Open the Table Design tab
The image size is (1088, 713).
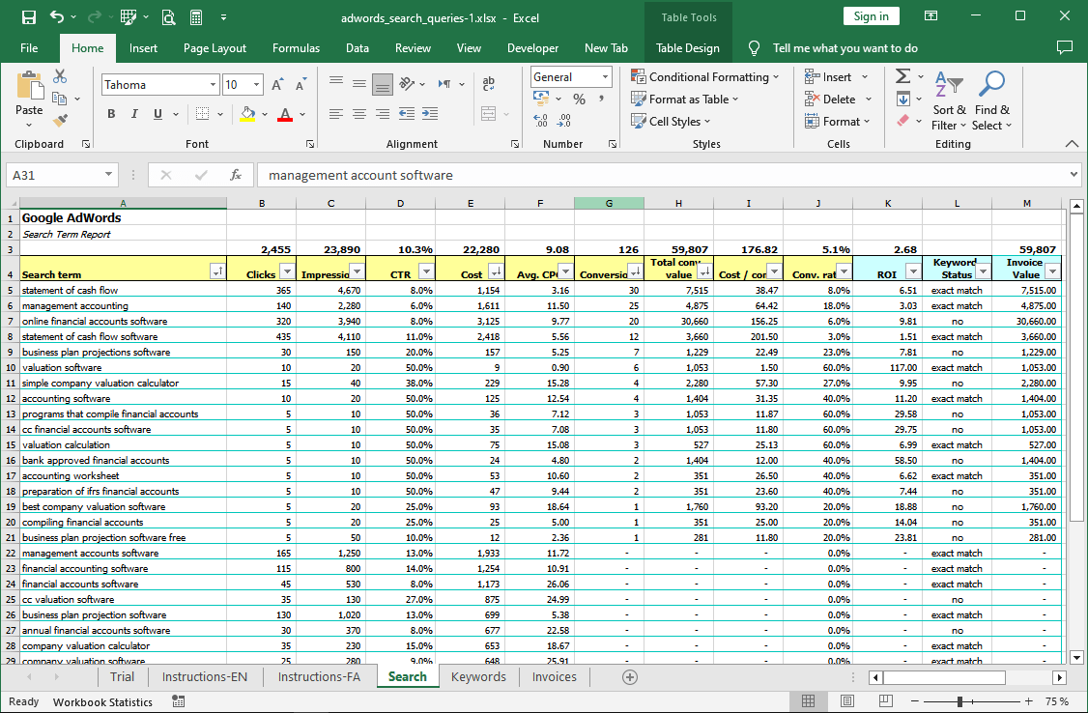[688, 48]
